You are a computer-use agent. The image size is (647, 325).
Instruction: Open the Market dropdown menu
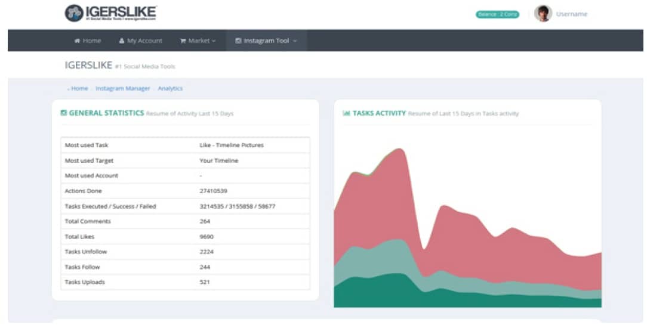click(x=198, y=41)
